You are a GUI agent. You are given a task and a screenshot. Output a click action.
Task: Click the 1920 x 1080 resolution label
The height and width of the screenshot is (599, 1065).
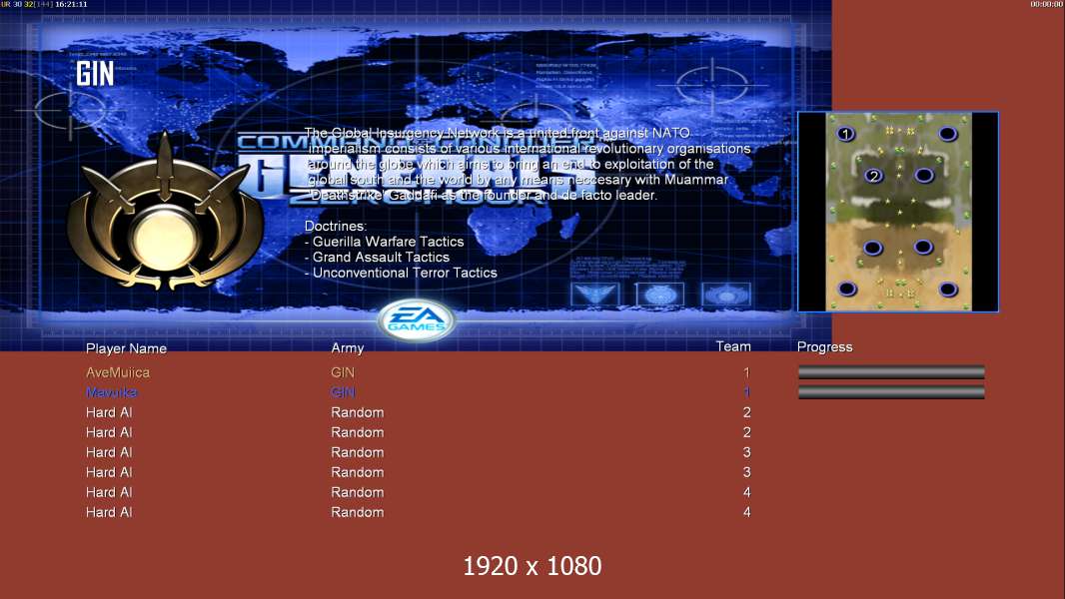[532, 566]
